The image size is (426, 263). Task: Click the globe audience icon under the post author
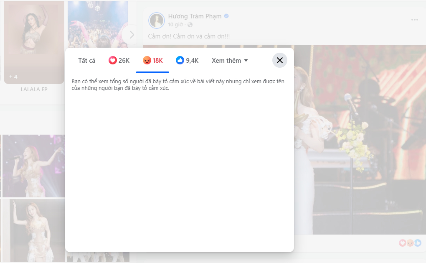(x=190, y=24)
